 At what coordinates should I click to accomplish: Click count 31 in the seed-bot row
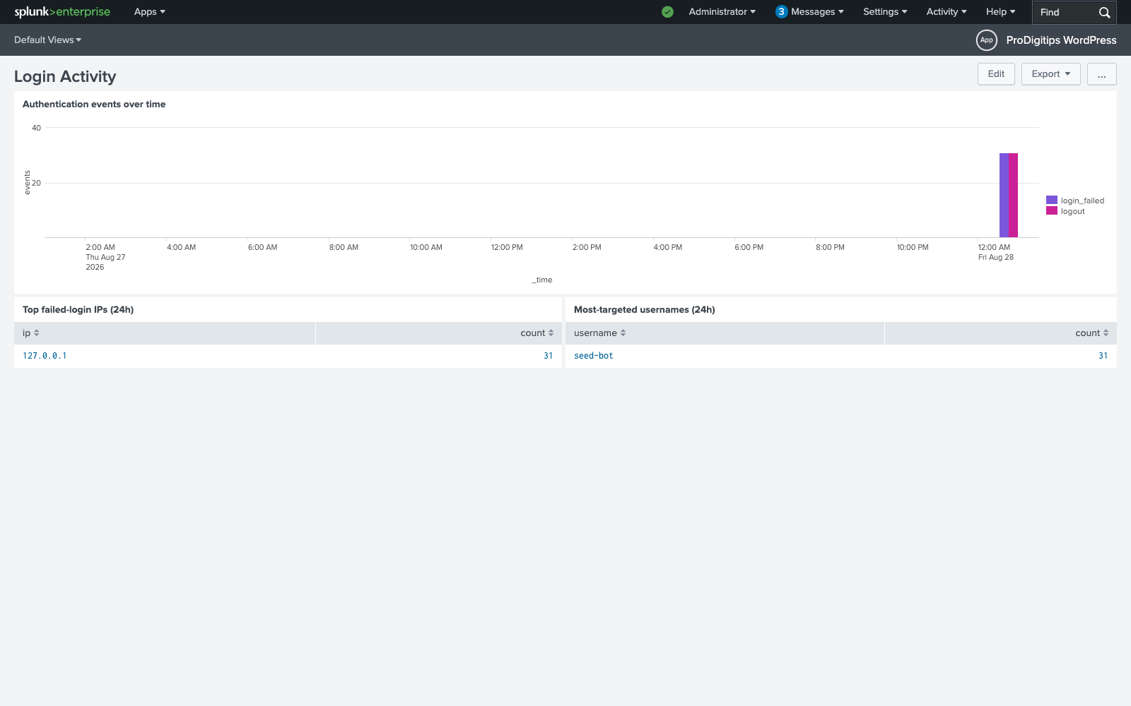(1103, 356)
